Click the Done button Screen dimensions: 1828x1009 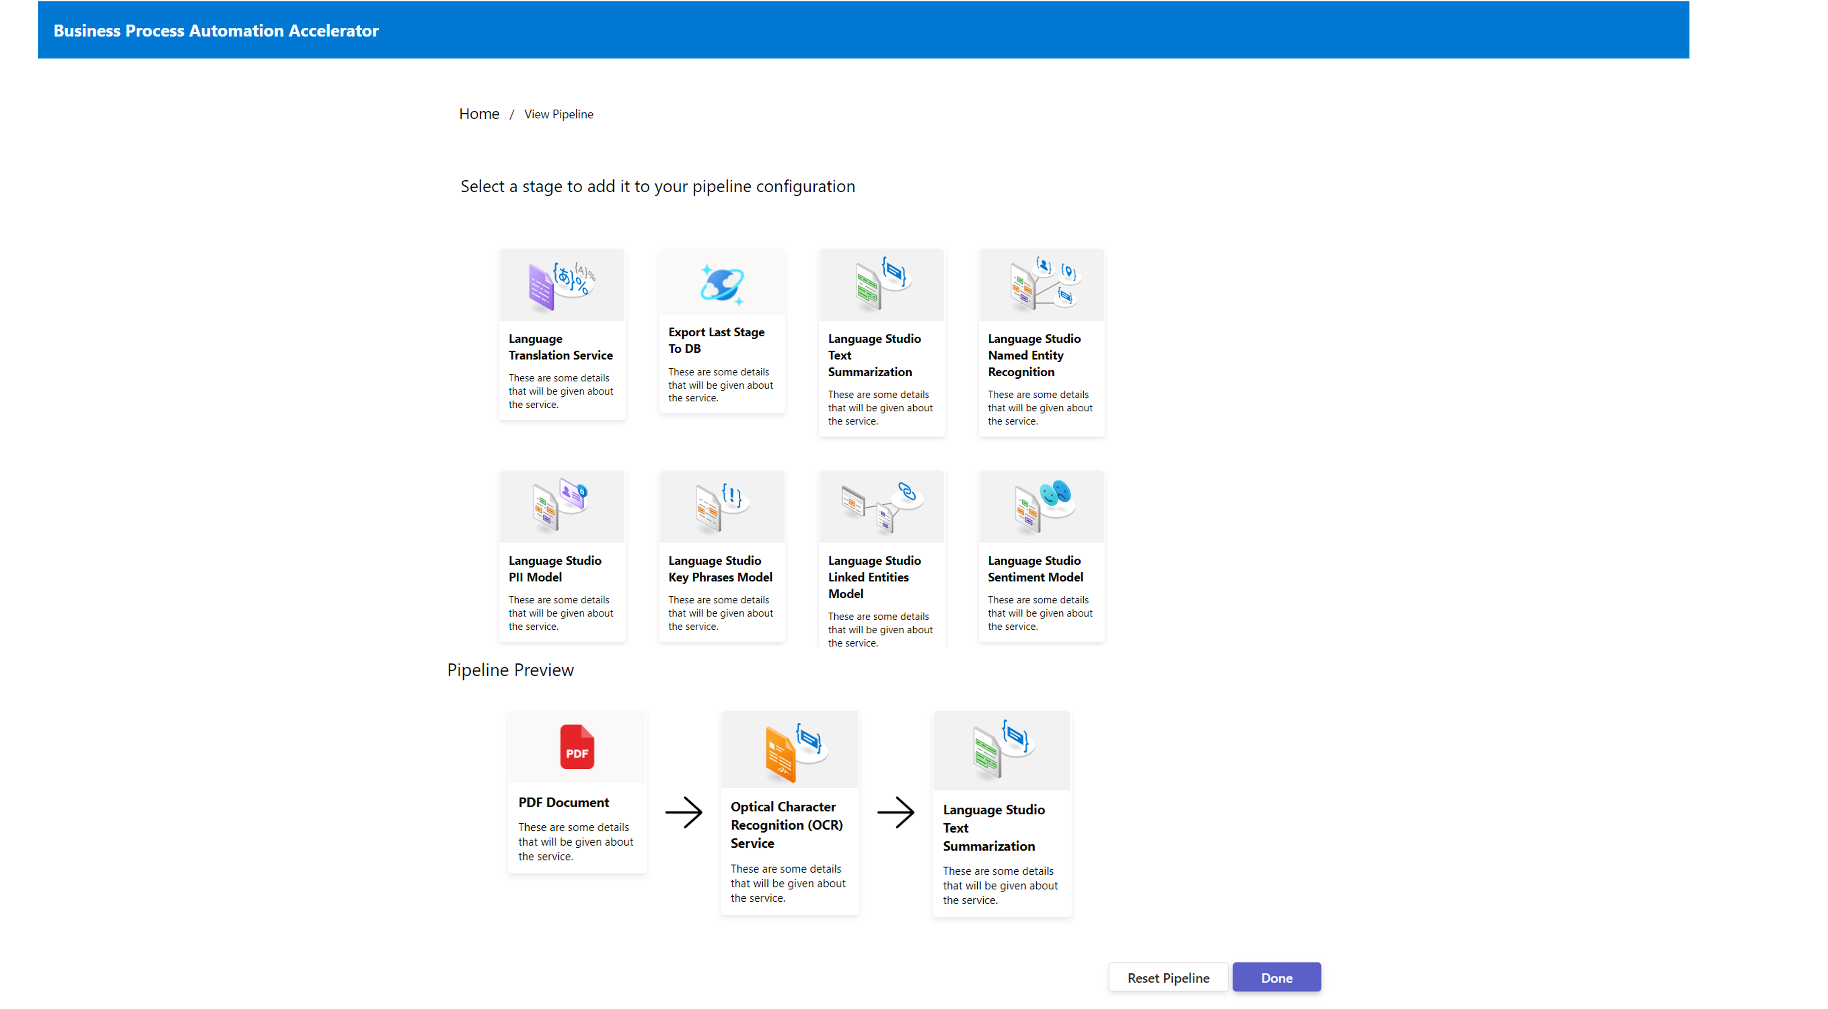[1276, 977]
